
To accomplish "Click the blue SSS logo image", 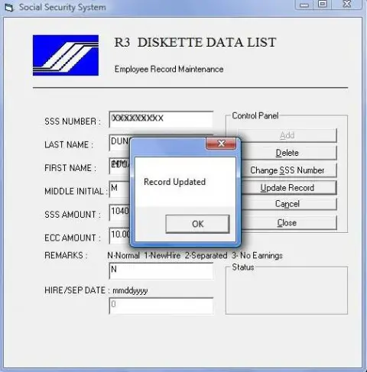I will 66,55.
